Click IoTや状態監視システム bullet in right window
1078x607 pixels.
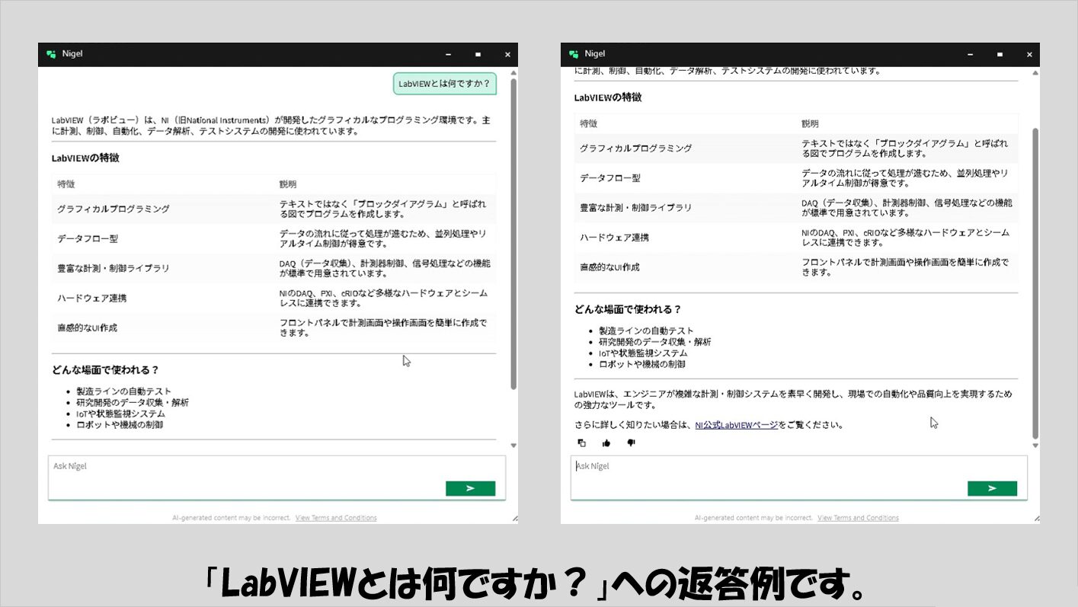click(x=643, y=353)
